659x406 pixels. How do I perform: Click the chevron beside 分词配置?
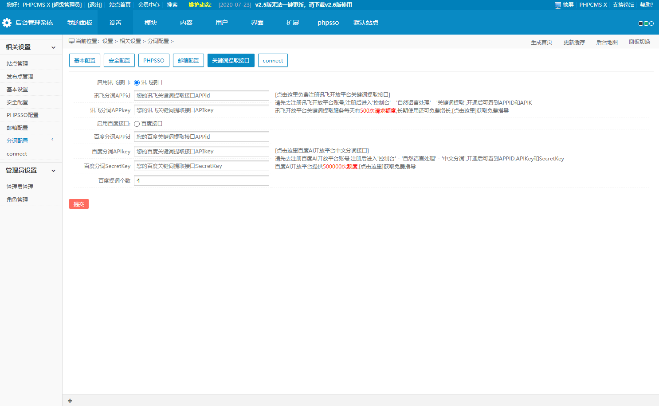[52, 140]
